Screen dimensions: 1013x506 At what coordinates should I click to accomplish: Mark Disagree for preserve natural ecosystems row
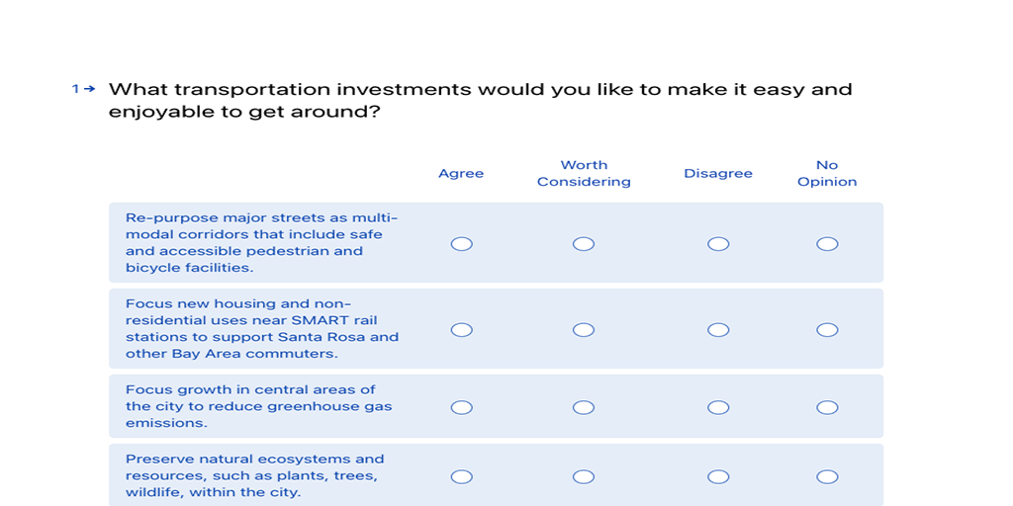point(718,477)
